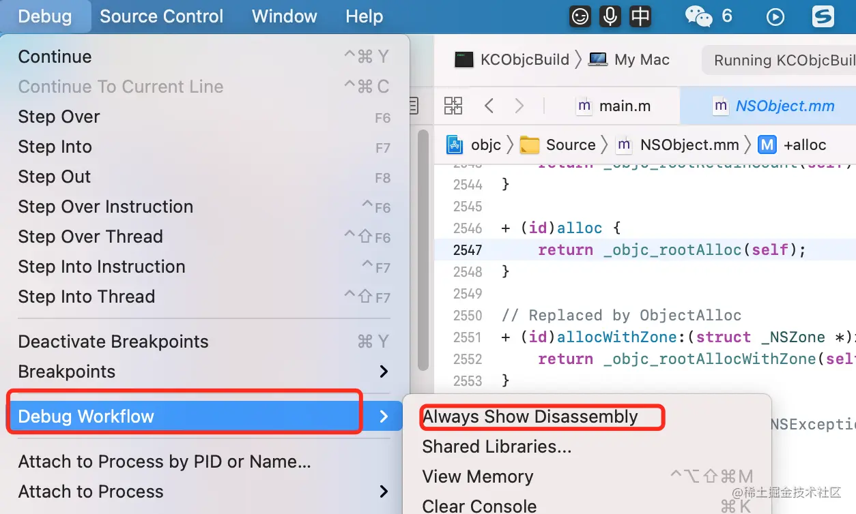Choose View Memory
The height and width of the screenshot is (514, 856).
[x=586, y=477]
